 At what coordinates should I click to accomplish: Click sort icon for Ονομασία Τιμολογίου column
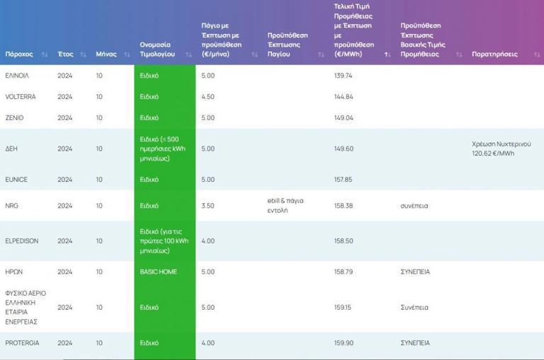pos(188,54)
